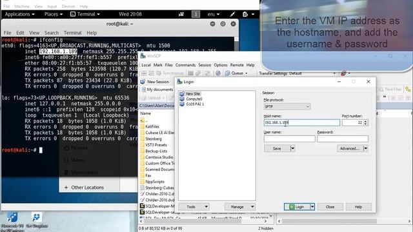Click the WinSCP preferences gear icon
This screenshot has height=232, width=413.
[218, 73]
